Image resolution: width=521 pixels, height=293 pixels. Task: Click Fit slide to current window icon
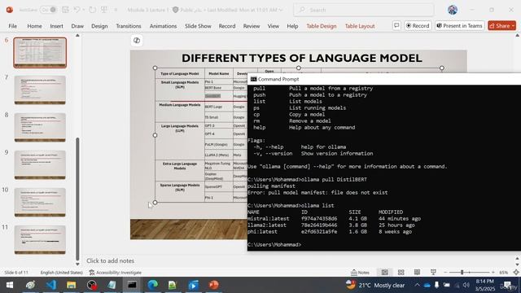point(516,273)
